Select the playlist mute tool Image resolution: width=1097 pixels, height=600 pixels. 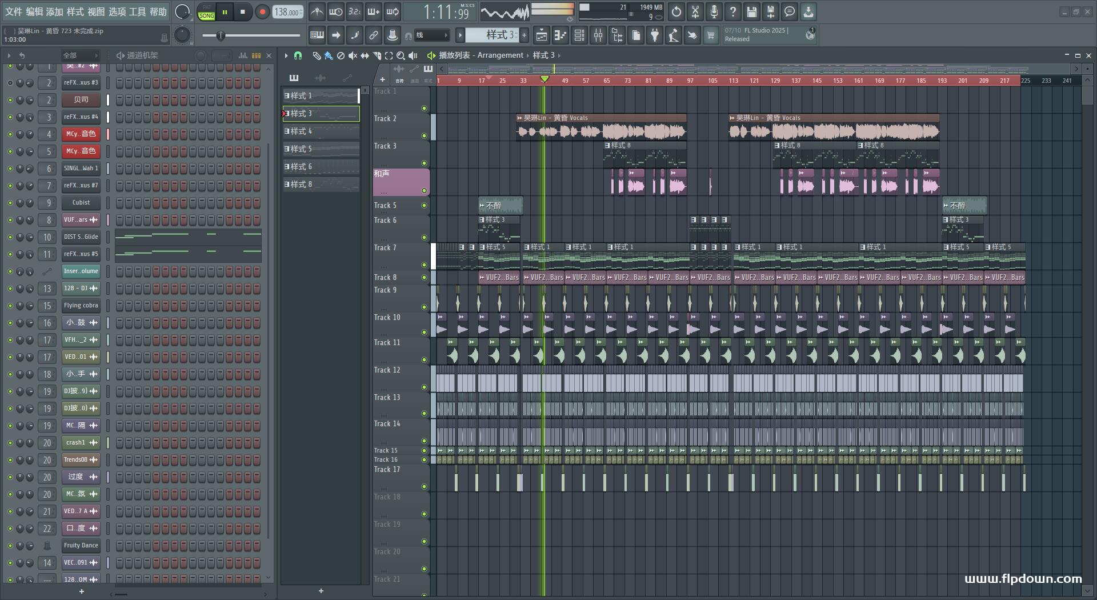click(x=353, y=55)
